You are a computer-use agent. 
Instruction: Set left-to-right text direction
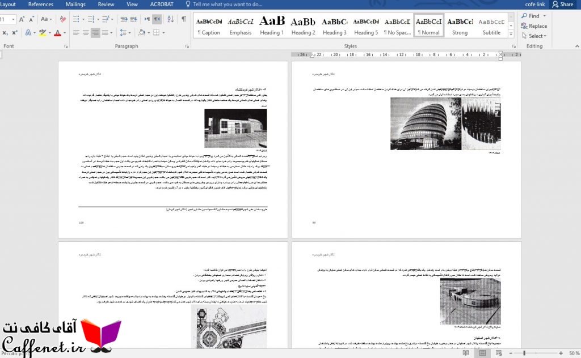[147, 19]
